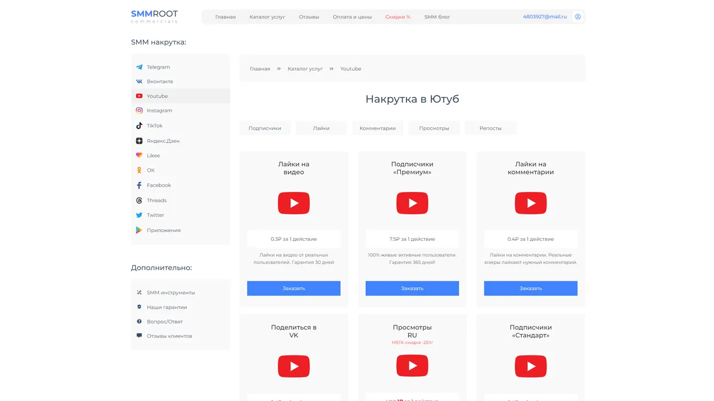Image resolution: width=714 pixels, height=401 pixels.
Task: Click the Telegram icon in sidebar
Action: pyautogui.click(x=139, y=67)
